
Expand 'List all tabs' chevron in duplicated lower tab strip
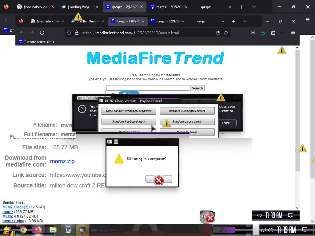(x=245, y=21)
